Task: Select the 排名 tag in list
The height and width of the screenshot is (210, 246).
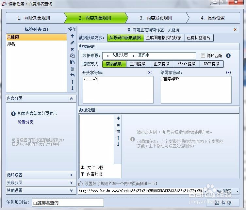Action: (x=37, y=44)
